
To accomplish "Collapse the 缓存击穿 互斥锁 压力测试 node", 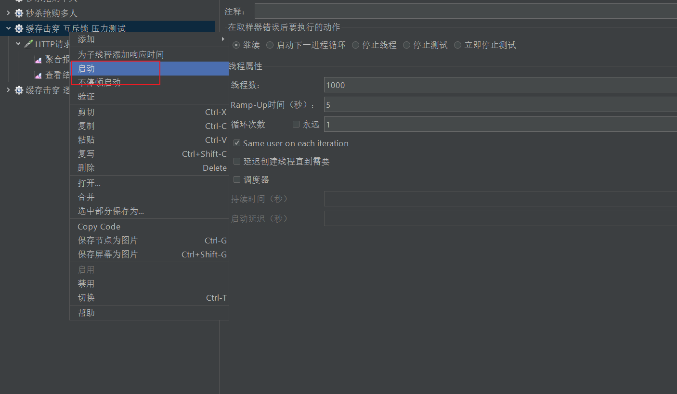I will coord(8,29).
